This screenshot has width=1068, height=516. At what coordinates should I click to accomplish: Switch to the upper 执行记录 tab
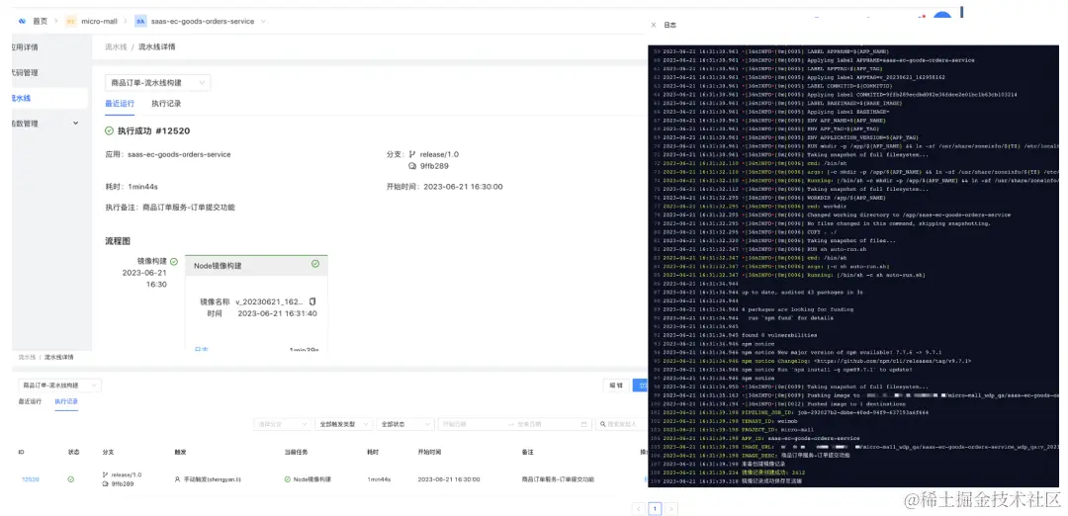(166, 104)
